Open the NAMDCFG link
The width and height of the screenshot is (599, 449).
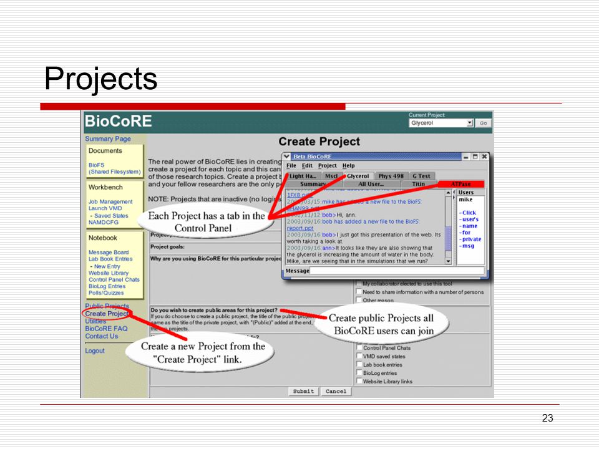click(103, 222)
